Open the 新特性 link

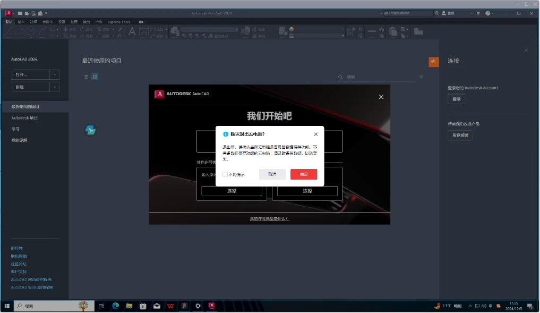[x=16, y=248]
